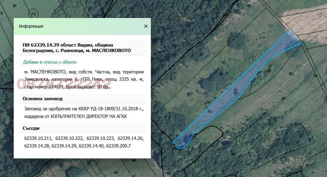Select parcel 29 on the map
This screenshot has width=327, height=177.
point(268,71)
